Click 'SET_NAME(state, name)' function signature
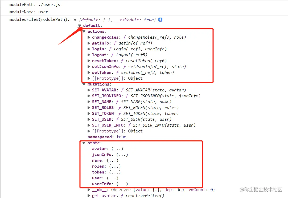This screenshot has height=198, width=288. pyautogui.click(x=146, y=102)
